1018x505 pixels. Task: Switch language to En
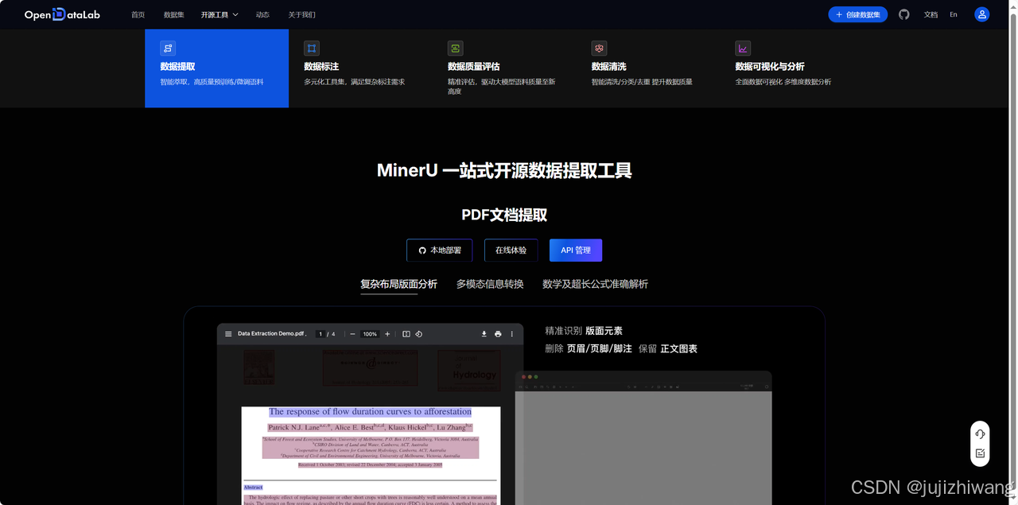(x=954, y=14)
